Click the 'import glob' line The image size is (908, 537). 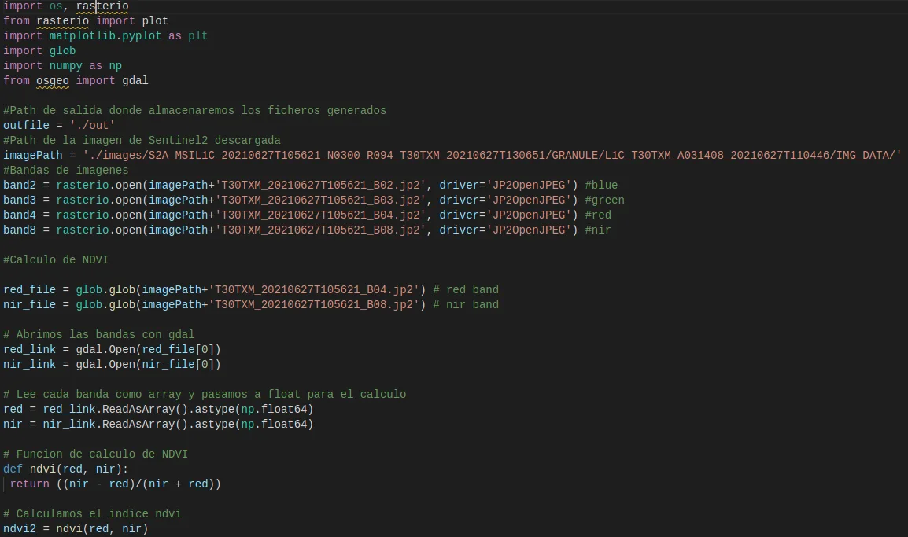click(x=39, y=51)
